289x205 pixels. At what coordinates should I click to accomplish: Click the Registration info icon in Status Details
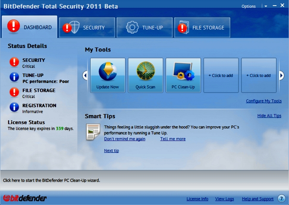[x=14, y=107]
